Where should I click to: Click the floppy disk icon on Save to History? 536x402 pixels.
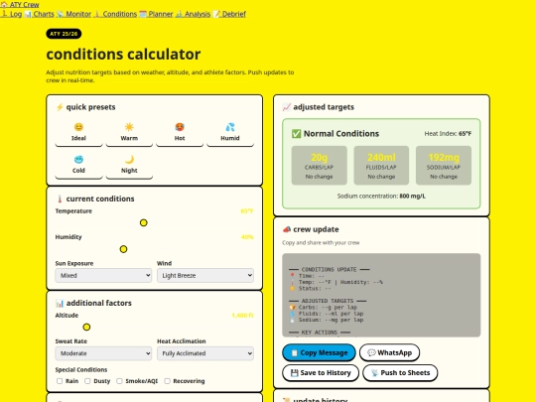click(295, 373)
